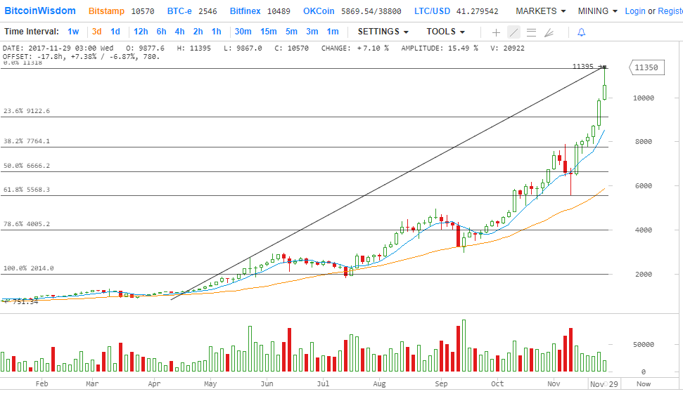Switch chart to 4h interval
Image resolution: width=683 pixels, height=394 pixels.
179,32
